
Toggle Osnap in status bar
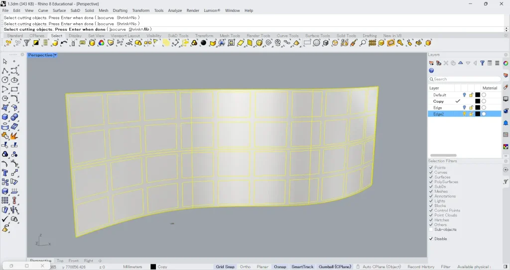coord(280,267)
